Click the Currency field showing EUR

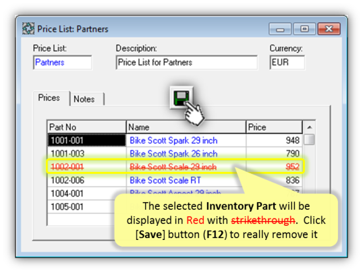coord(287,62)
